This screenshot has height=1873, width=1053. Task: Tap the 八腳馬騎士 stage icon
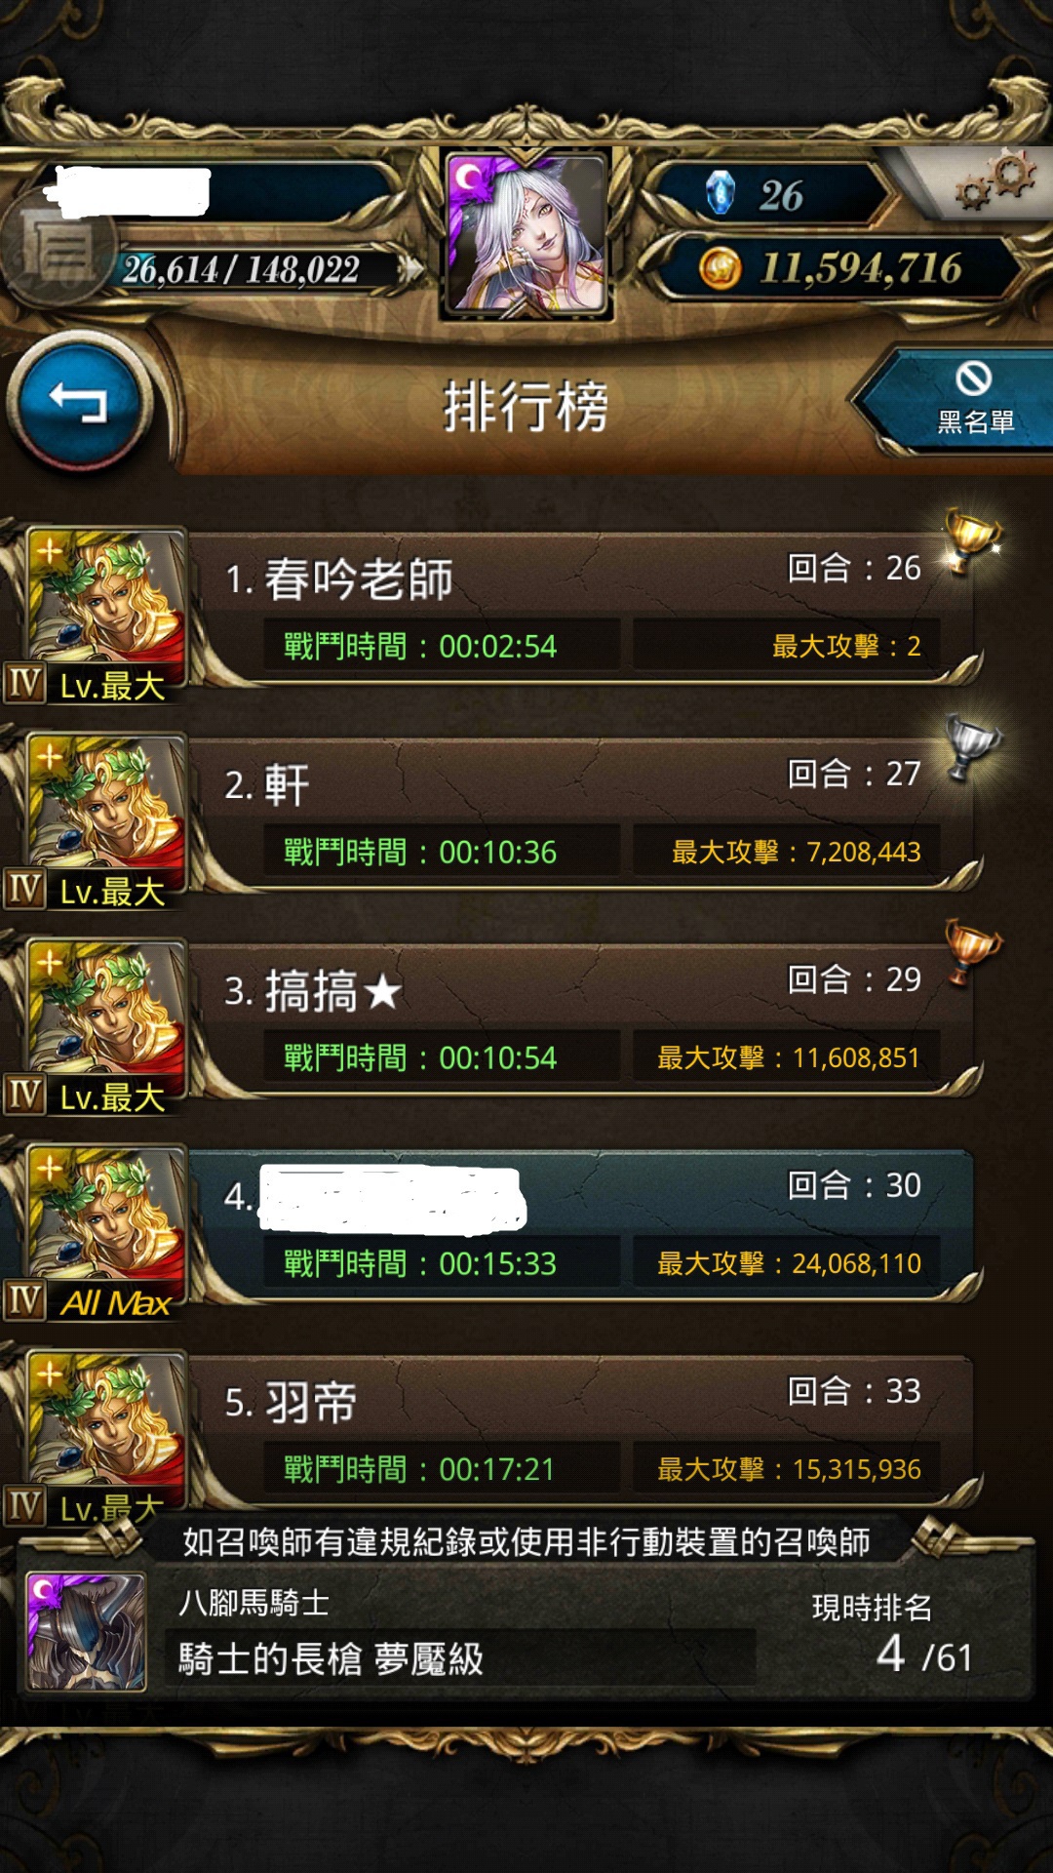86,1631
